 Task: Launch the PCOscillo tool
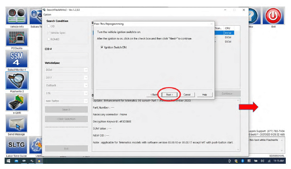pos(17,37)
